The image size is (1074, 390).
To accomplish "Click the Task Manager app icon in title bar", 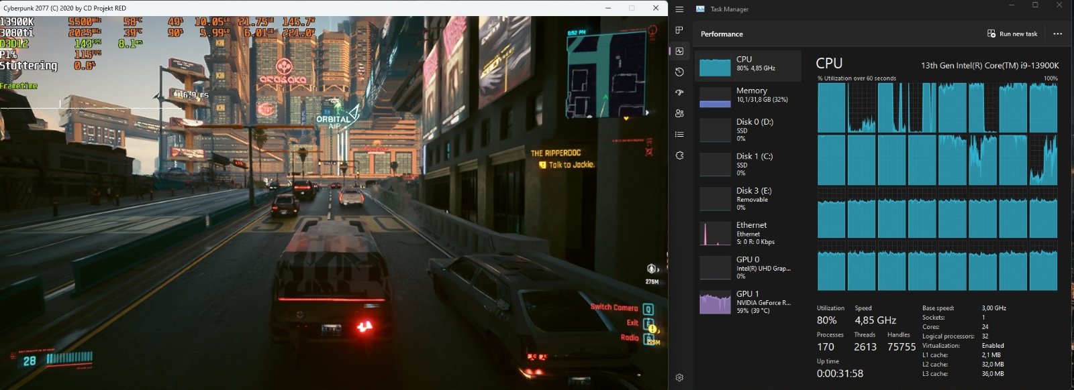I will (x=700, y=9).
